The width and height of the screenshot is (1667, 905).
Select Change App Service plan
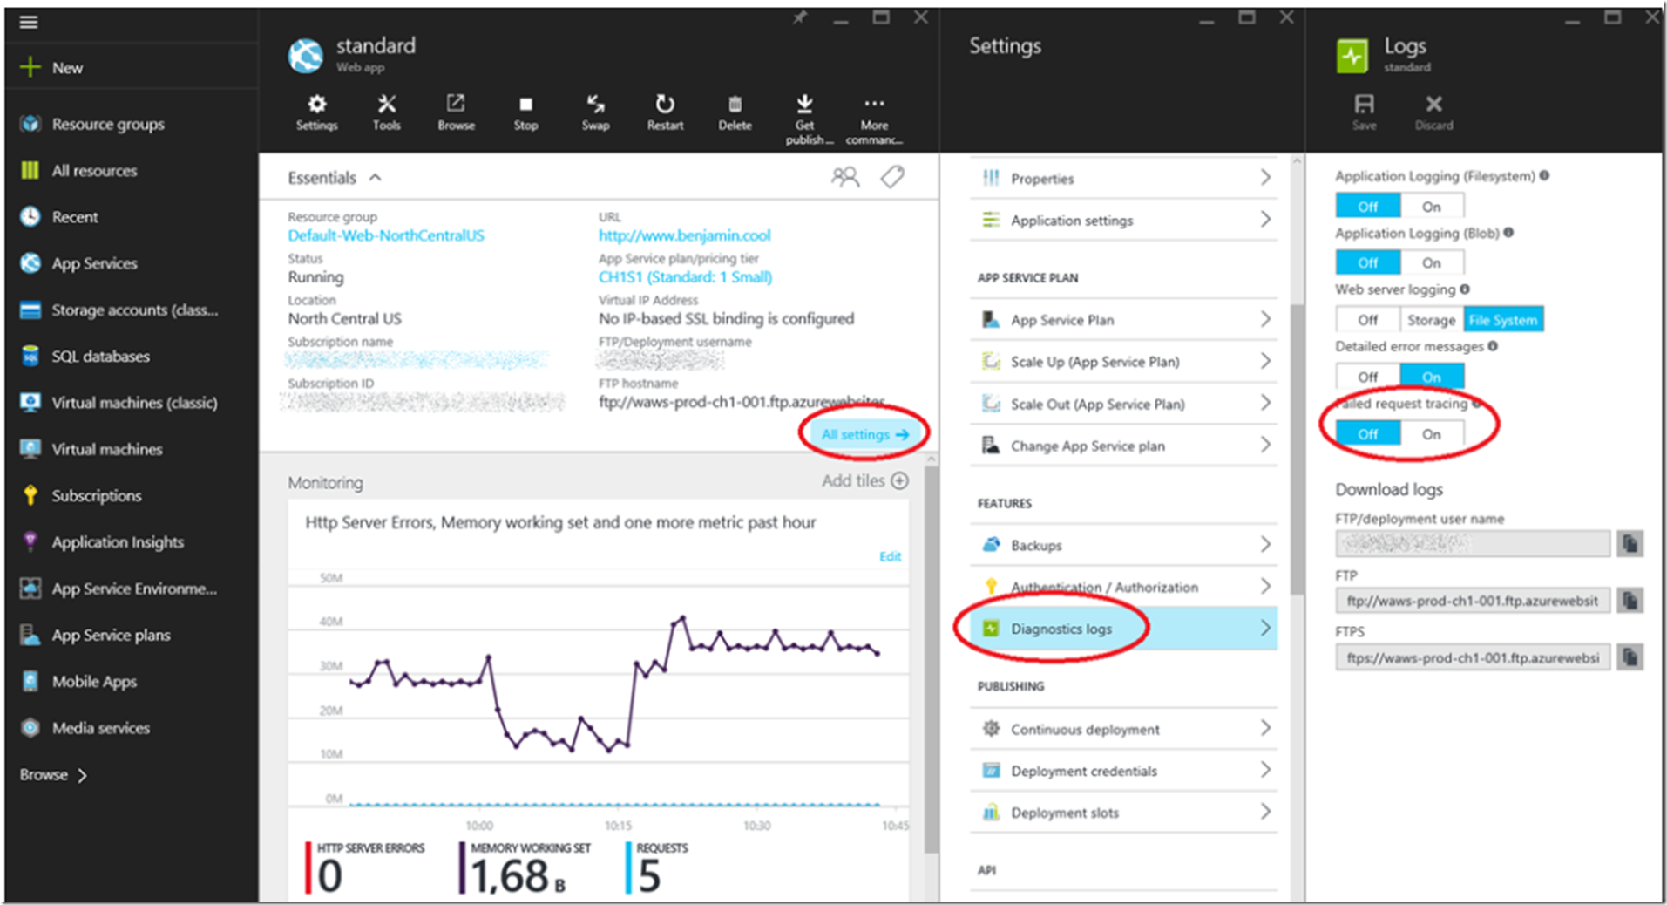(x=1124, y=446)
